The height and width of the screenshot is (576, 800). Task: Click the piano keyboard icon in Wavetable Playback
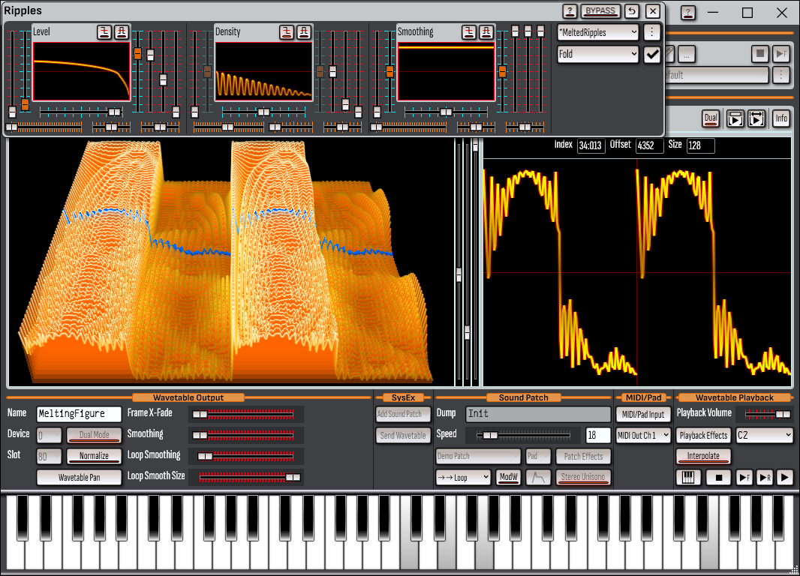coord(687,477)
